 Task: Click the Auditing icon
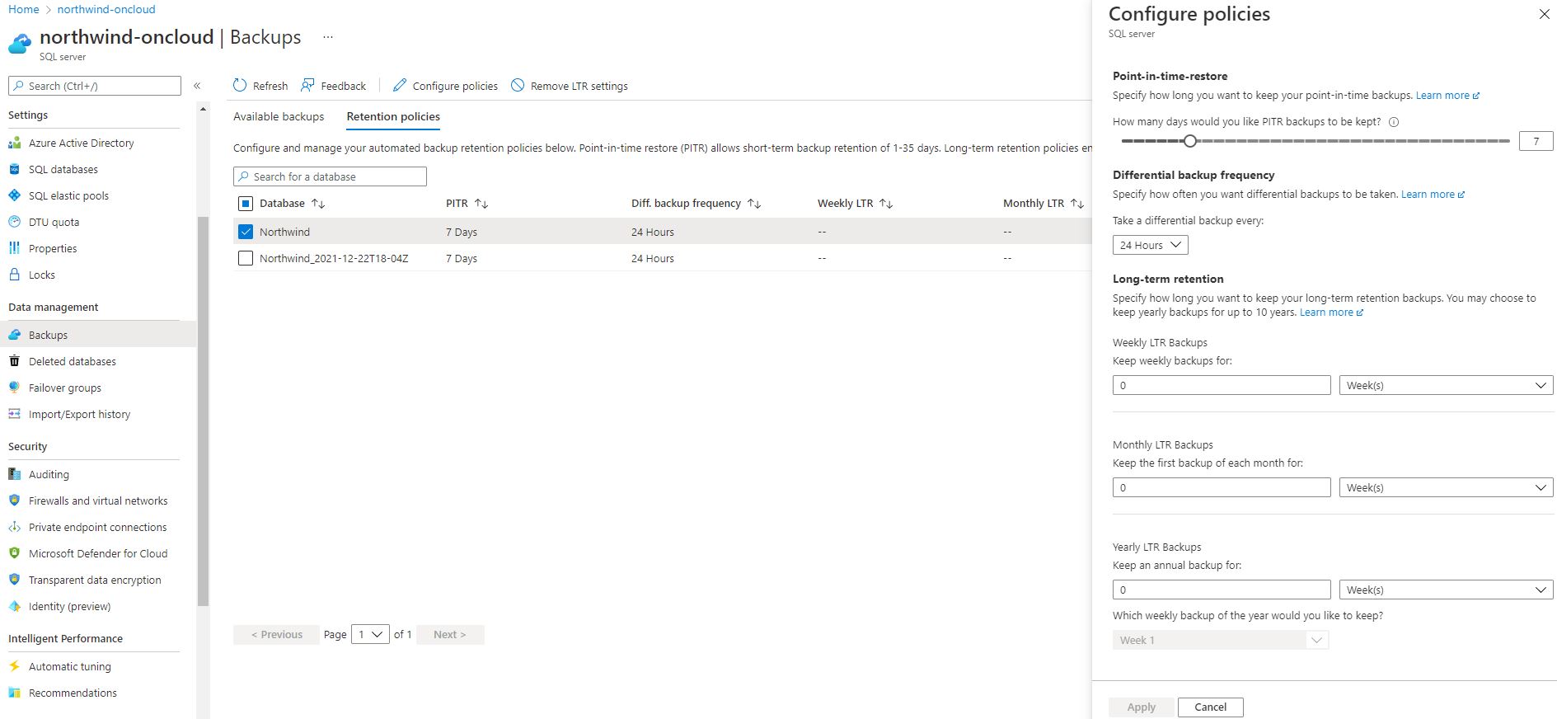click(14, 474)
